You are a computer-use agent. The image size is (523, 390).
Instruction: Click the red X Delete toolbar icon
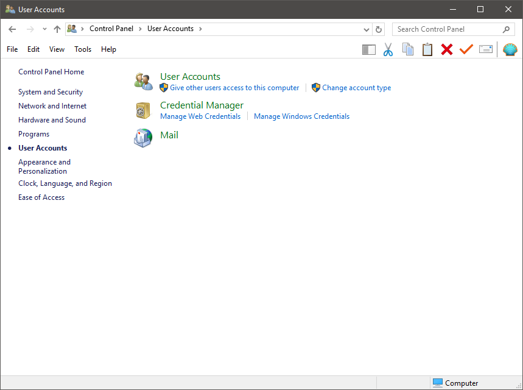click(x=447, y=49)
